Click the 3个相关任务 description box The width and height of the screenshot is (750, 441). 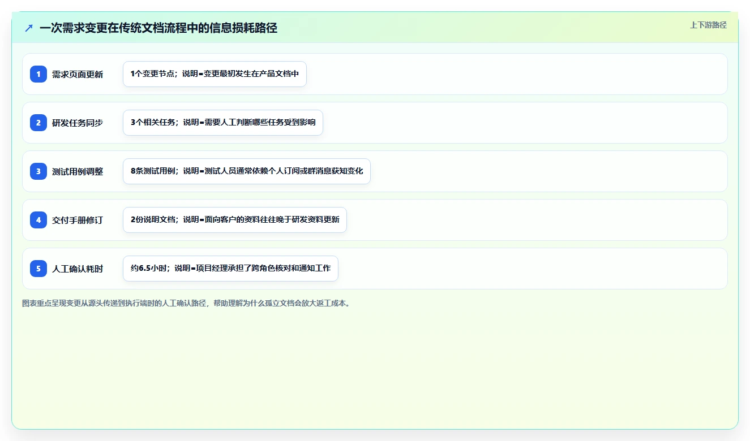[x=223, y=123]
